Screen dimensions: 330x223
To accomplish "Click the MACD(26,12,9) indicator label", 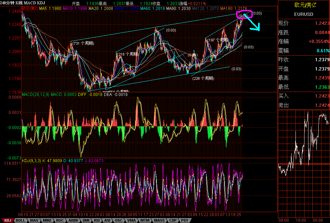I will [x=35, y=95].
